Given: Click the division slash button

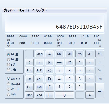Looking at the screenshot, I should tap(90, 70).
